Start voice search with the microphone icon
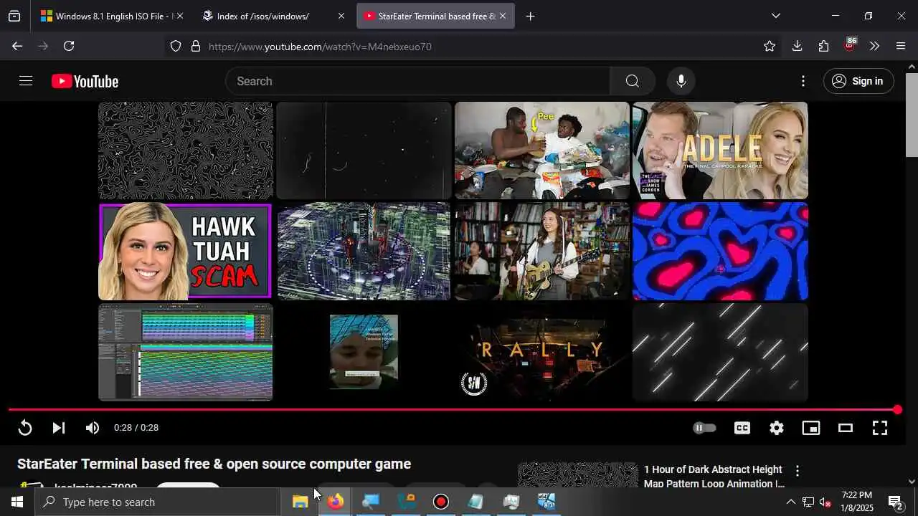 (x=681, y=81)
